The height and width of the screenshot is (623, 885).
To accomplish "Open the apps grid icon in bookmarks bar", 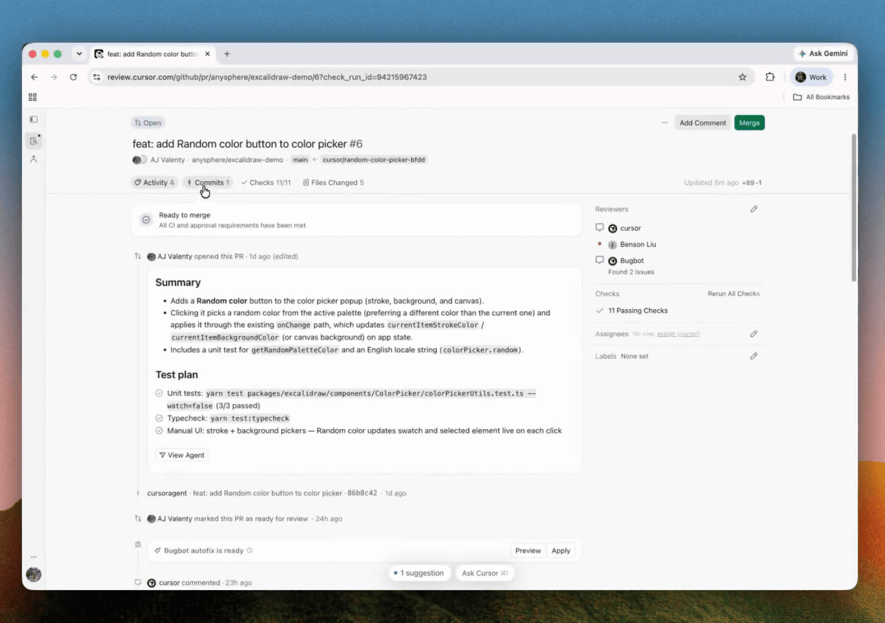I will (x=32, y=97).
